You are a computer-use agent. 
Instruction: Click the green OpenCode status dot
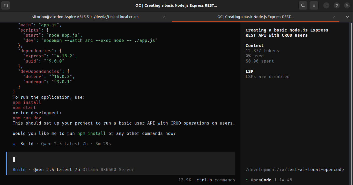pos(247,180)
